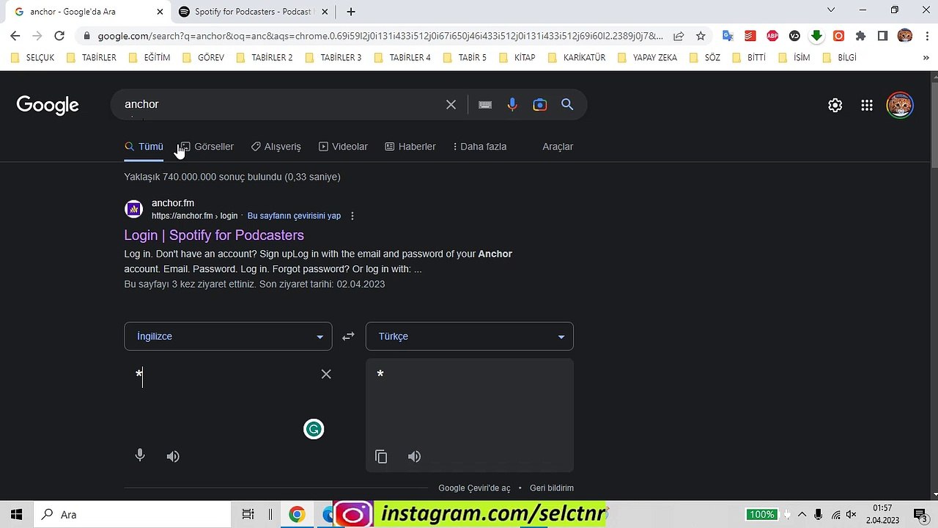Image resolution: width=938 pixels, height=528 pixels.
Task: Open the EĞİTİM bookmarks folder
Action: coord(149,58)
